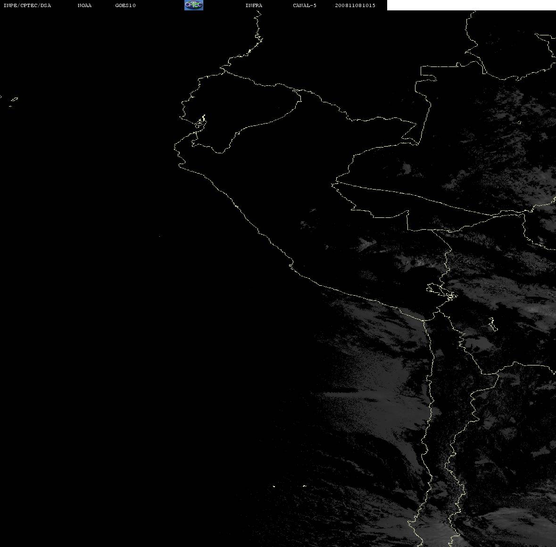Select the NOAA label in header

point(84,5)
